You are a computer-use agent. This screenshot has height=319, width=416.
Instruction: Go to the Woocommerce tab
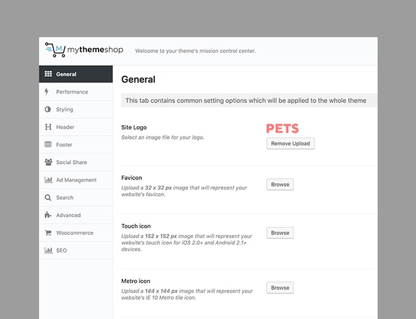pyautogui.click(x=76, y=233)
